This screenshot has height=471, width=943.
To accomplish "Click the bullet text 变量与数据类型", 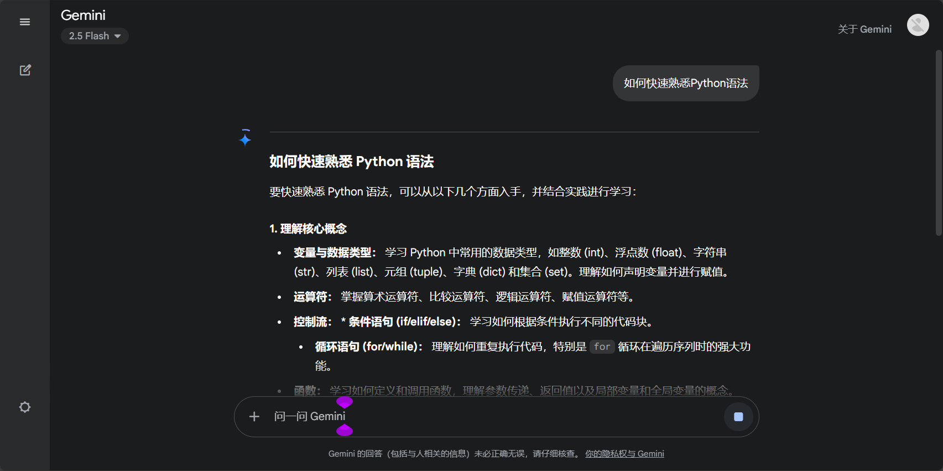I will (335, 253).
